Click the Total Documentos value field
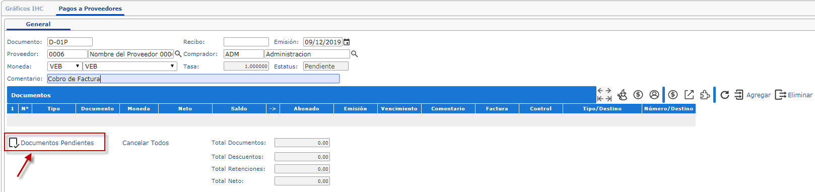The width and height of the screenshot is (815, 192). [x=302, y=143]
